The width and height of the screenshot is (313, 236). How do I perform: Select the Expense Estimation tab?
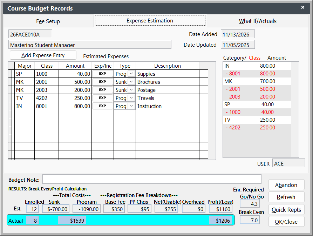tap(150, 21)
